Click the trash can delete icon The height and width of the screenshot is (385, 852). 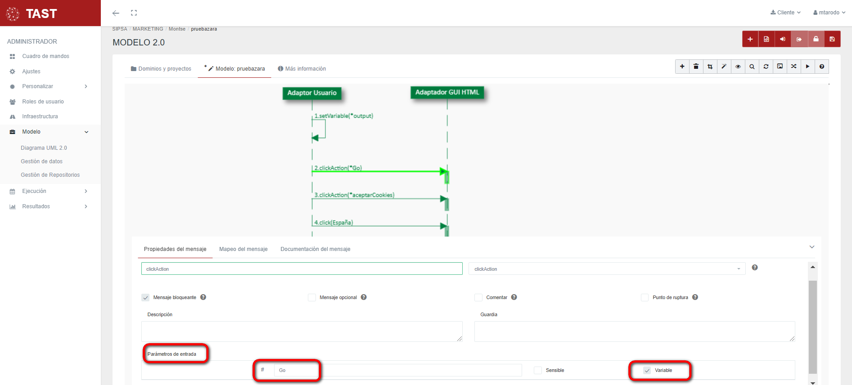[696, 67]
